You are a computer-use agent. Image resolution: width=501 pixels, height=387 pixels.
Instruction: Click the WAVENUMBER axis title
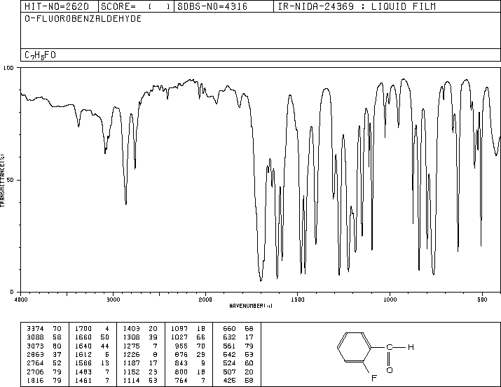tap(251, 306)
